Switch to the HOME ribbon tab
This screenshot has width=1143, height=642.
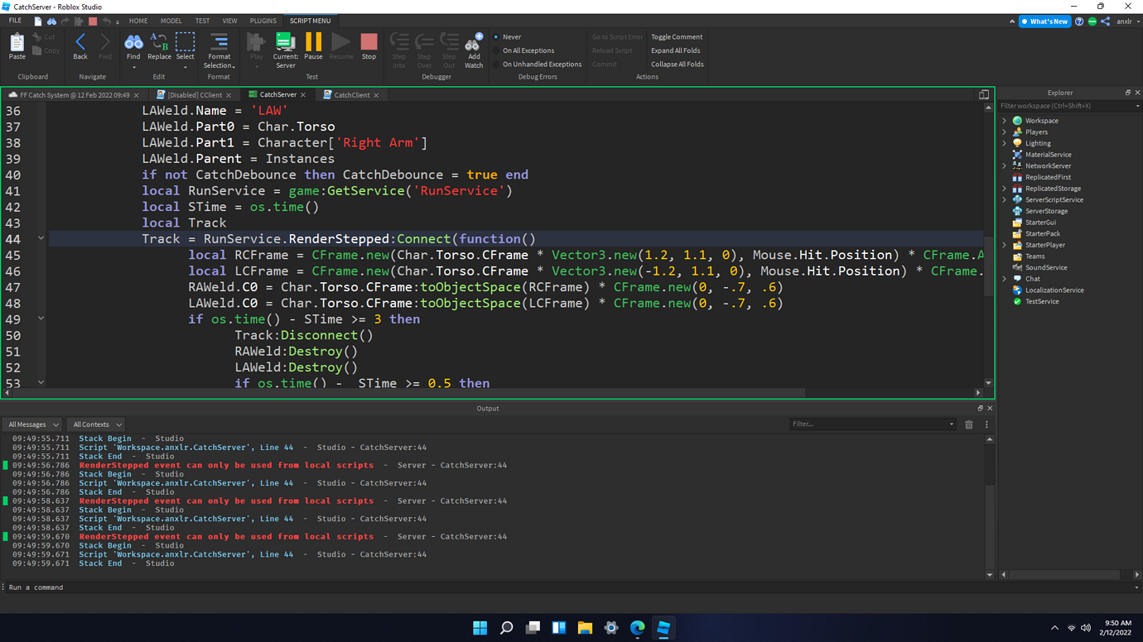tap(138, 21)
